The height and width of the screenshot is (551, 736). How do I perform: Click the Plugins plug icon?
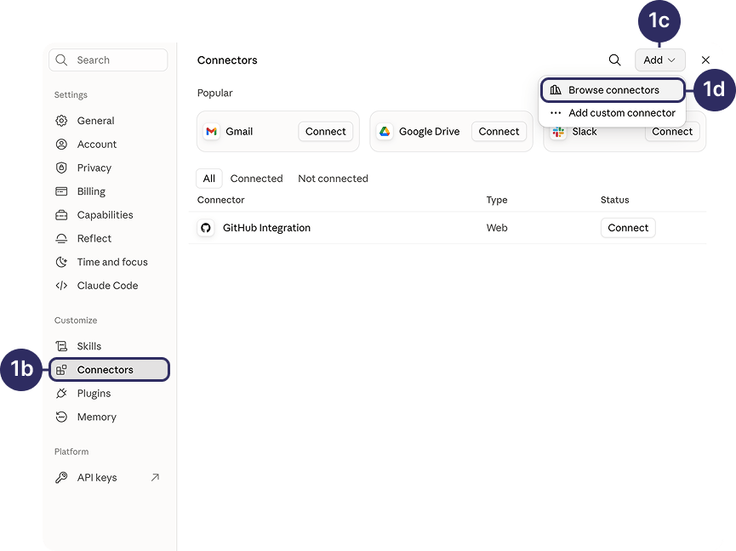(x=61, y=393)
